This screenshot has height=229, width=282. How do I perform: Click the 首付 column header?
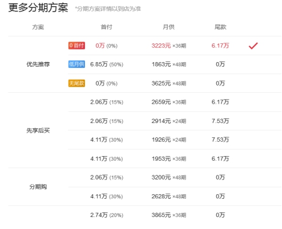point(106,27)
